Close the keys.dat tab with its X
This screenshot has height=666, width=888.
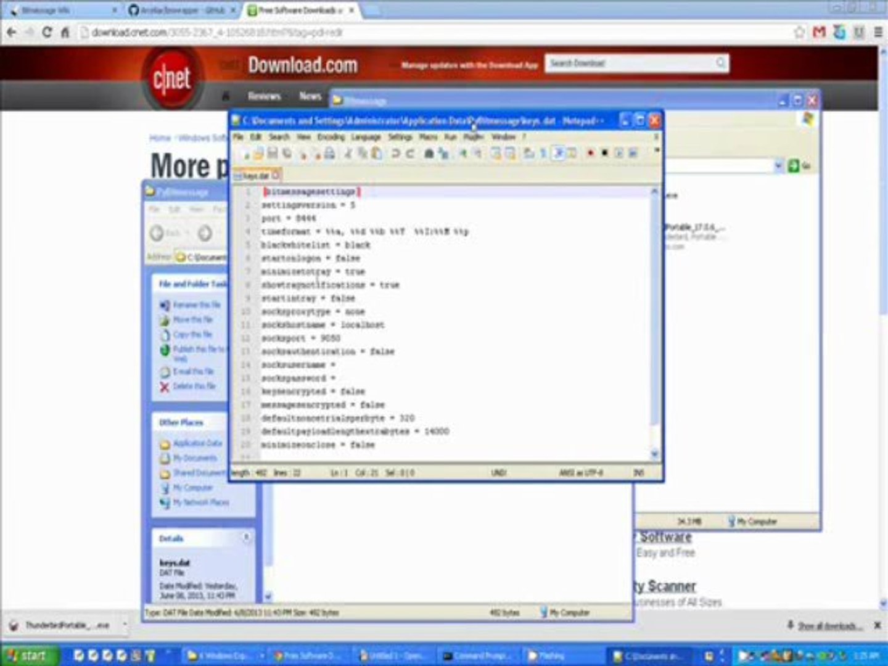[x=276, y=176]
